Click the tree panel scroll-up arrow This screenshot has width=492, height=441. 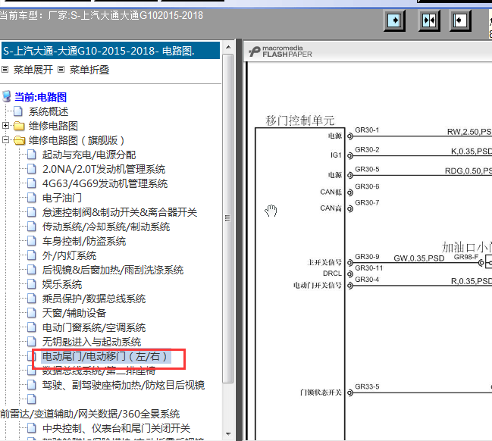click(228, 48)
